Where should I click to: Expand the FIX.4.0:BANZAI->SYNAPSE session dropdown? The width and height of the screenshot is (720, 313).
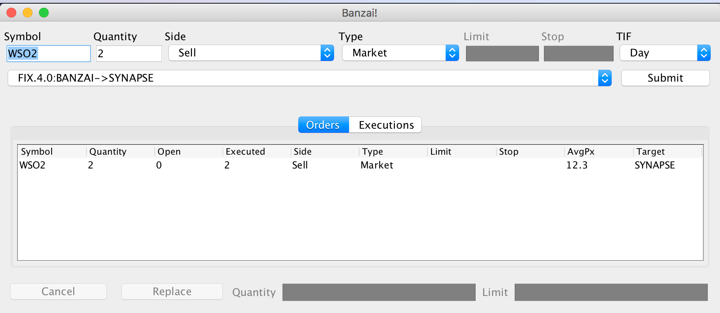(310, 78)
